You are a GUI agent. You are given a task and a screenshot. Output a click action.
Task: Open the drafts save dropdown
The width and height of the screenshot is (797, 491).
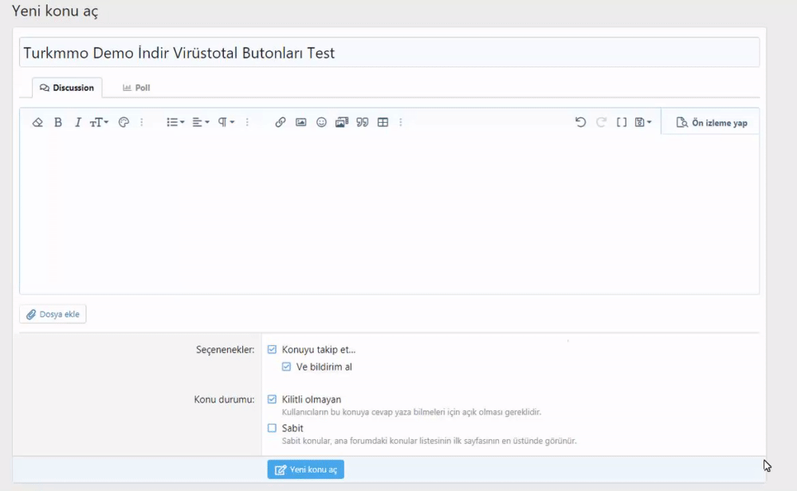click(x=643, y=123)
